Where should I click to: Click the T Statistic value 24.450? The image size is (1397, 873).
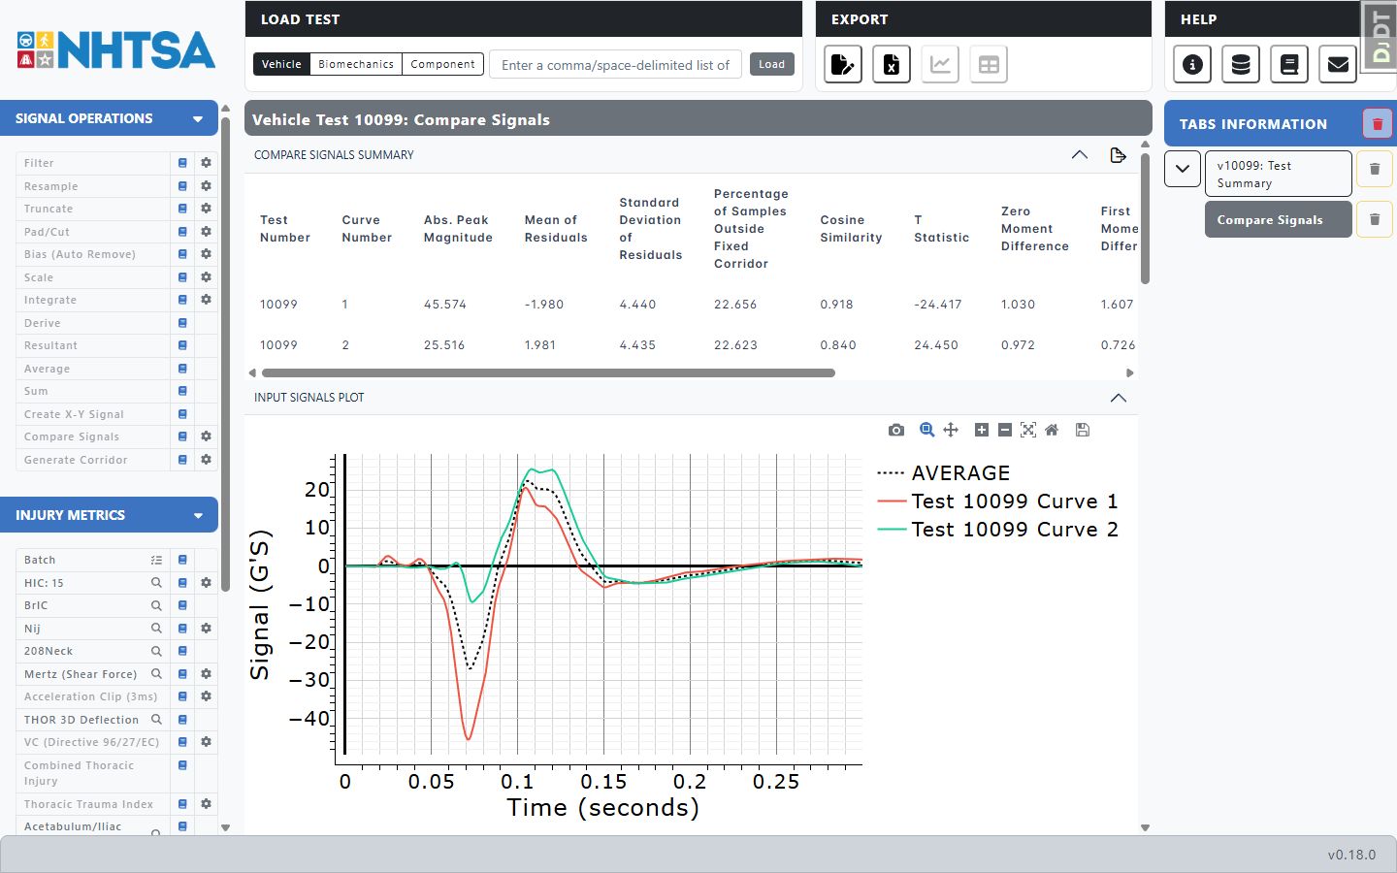[x=935, y=345]
